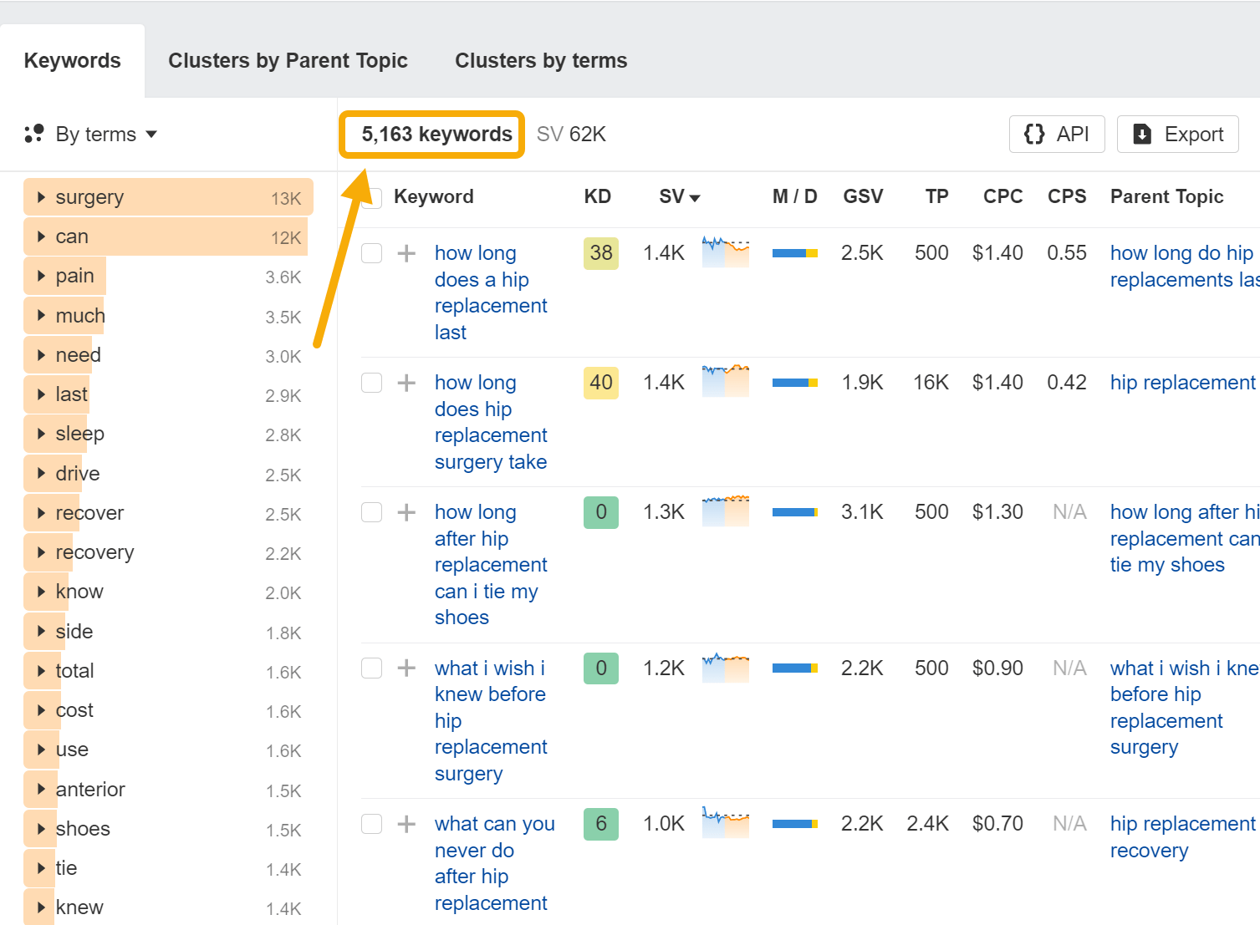
Task: Expand the 'surgery' term in the sidebar
Action: [41, 197]
